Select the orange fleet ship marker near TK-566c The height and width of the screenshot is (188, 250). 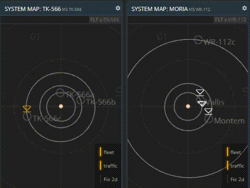(27, 109)
